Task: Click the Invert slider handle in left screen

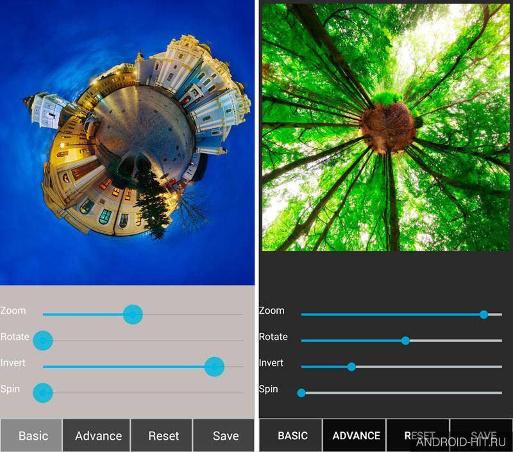Action: pyautogui.click(x=214, y=367)
